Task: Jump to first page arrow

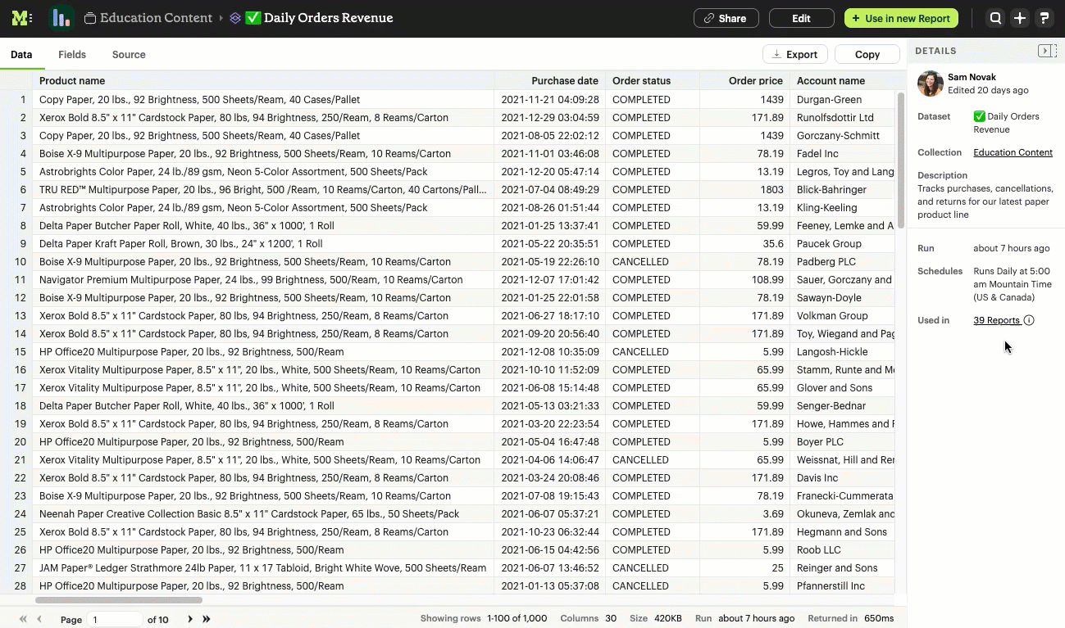Action: point(23,619)
